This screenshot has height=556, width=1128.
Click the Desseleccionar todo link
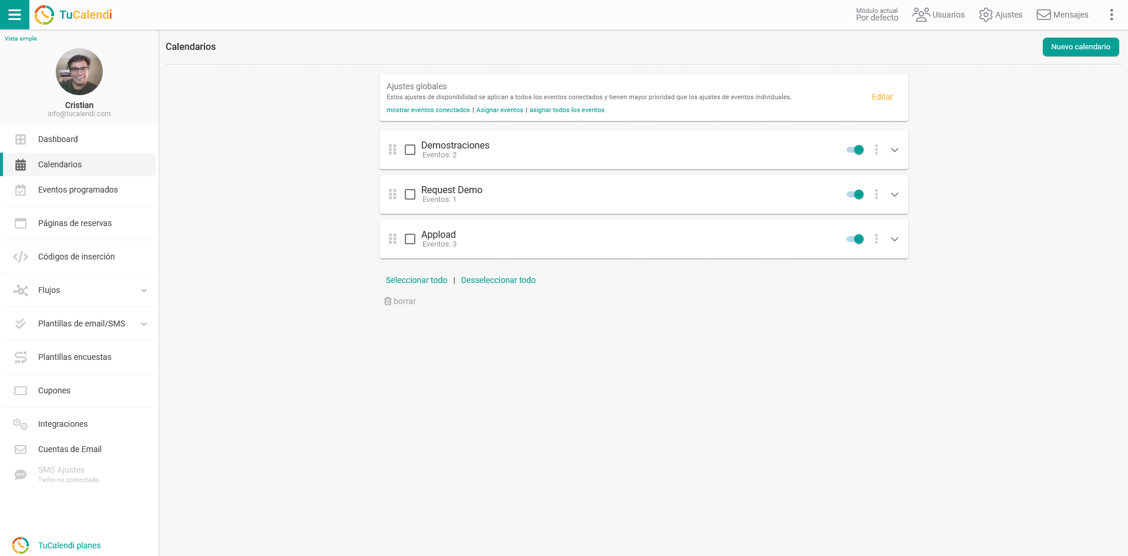498,280
